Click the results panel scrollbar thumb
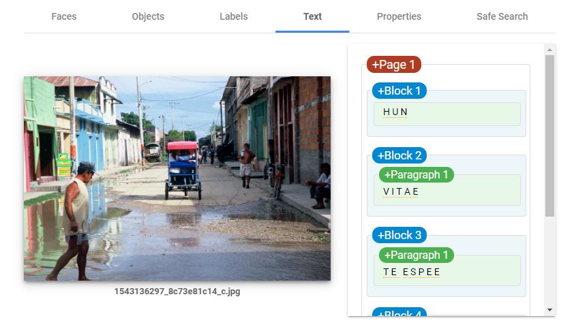Viewport: 574px width, 329px height. pos(549,136)
